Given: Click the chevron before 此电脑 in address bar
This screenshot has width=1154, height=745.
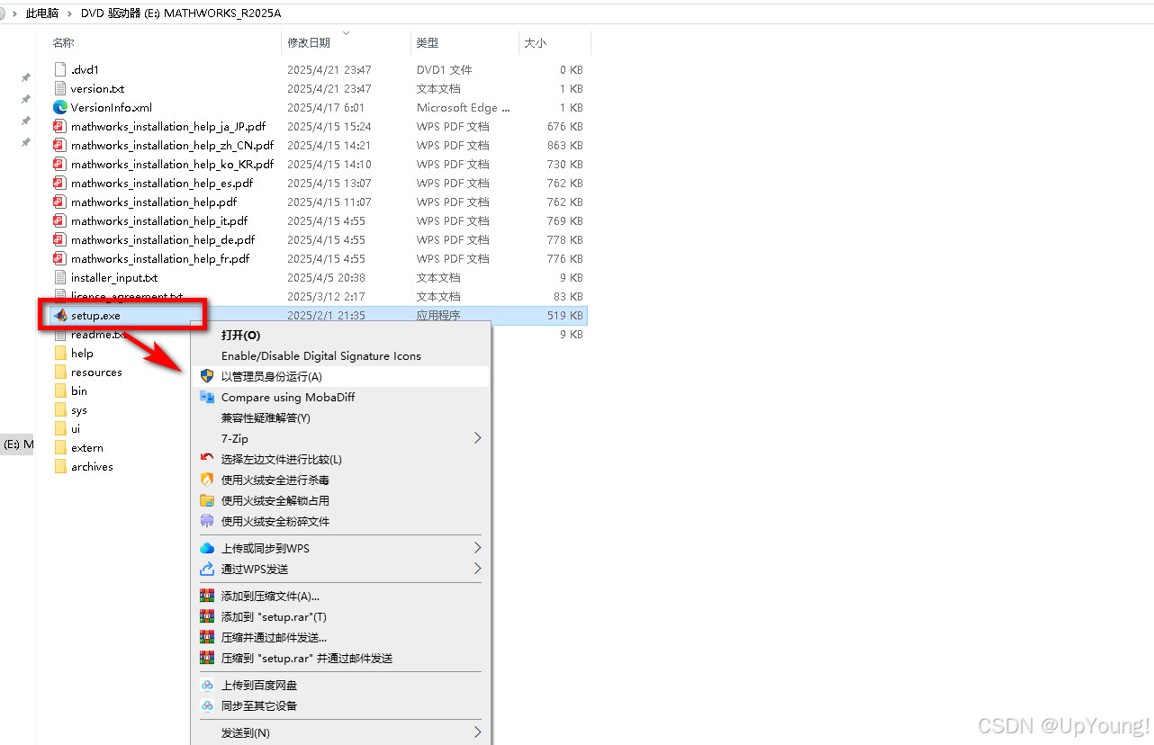Looking at the screenshot, I should (x=15, y=13).
